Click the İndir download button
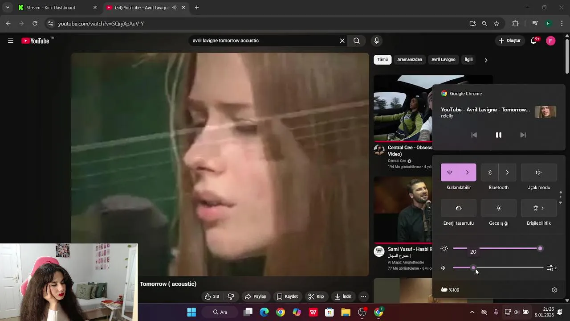This screenshot has height=321, width=570. click(343, 296)
